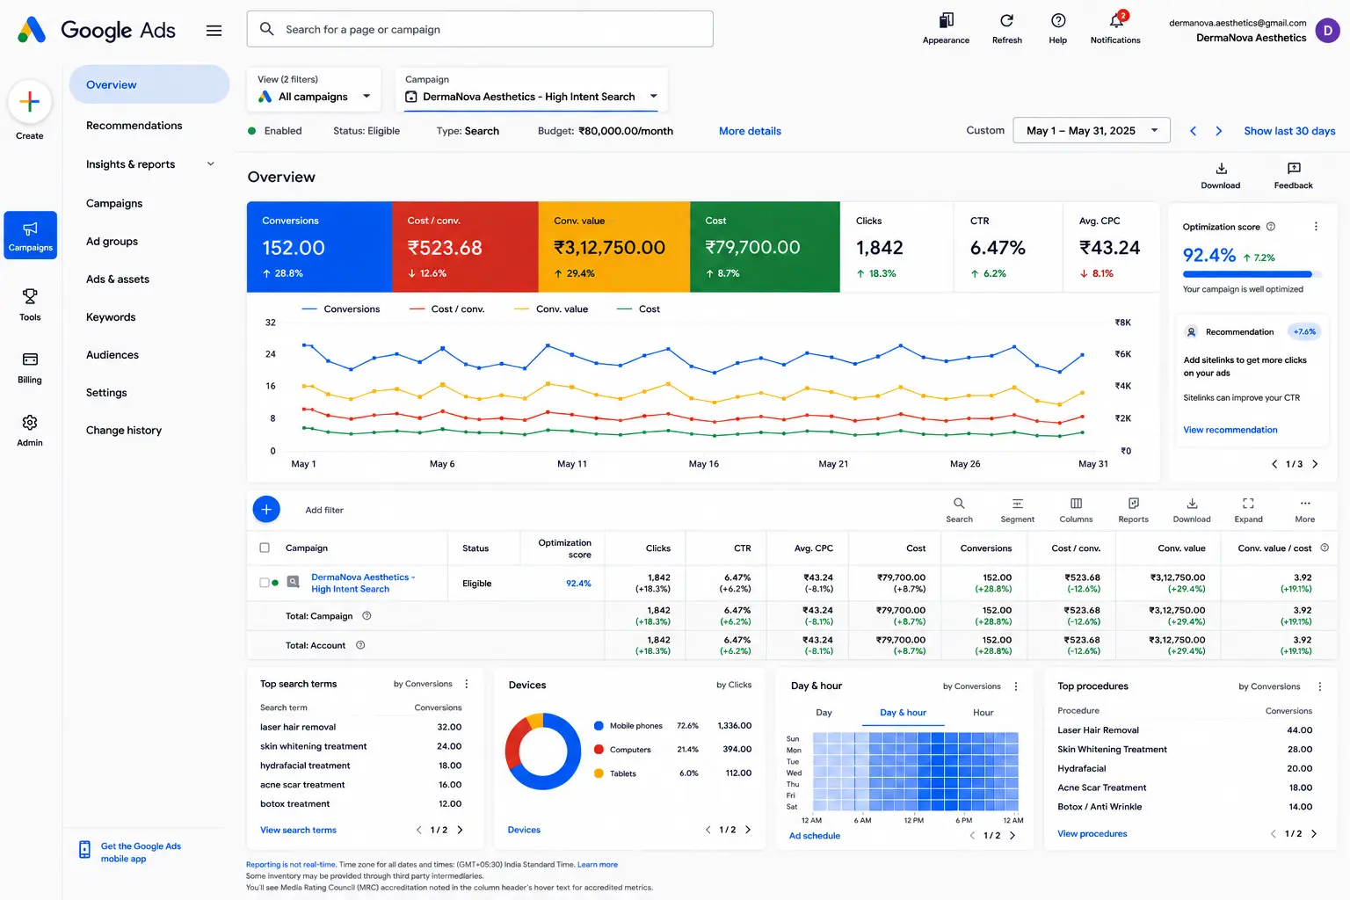Open Optimization score three-dot menu
The width and height of the screenshot is (1350, 900).
pyautogui.click(x=1316, y=227)
